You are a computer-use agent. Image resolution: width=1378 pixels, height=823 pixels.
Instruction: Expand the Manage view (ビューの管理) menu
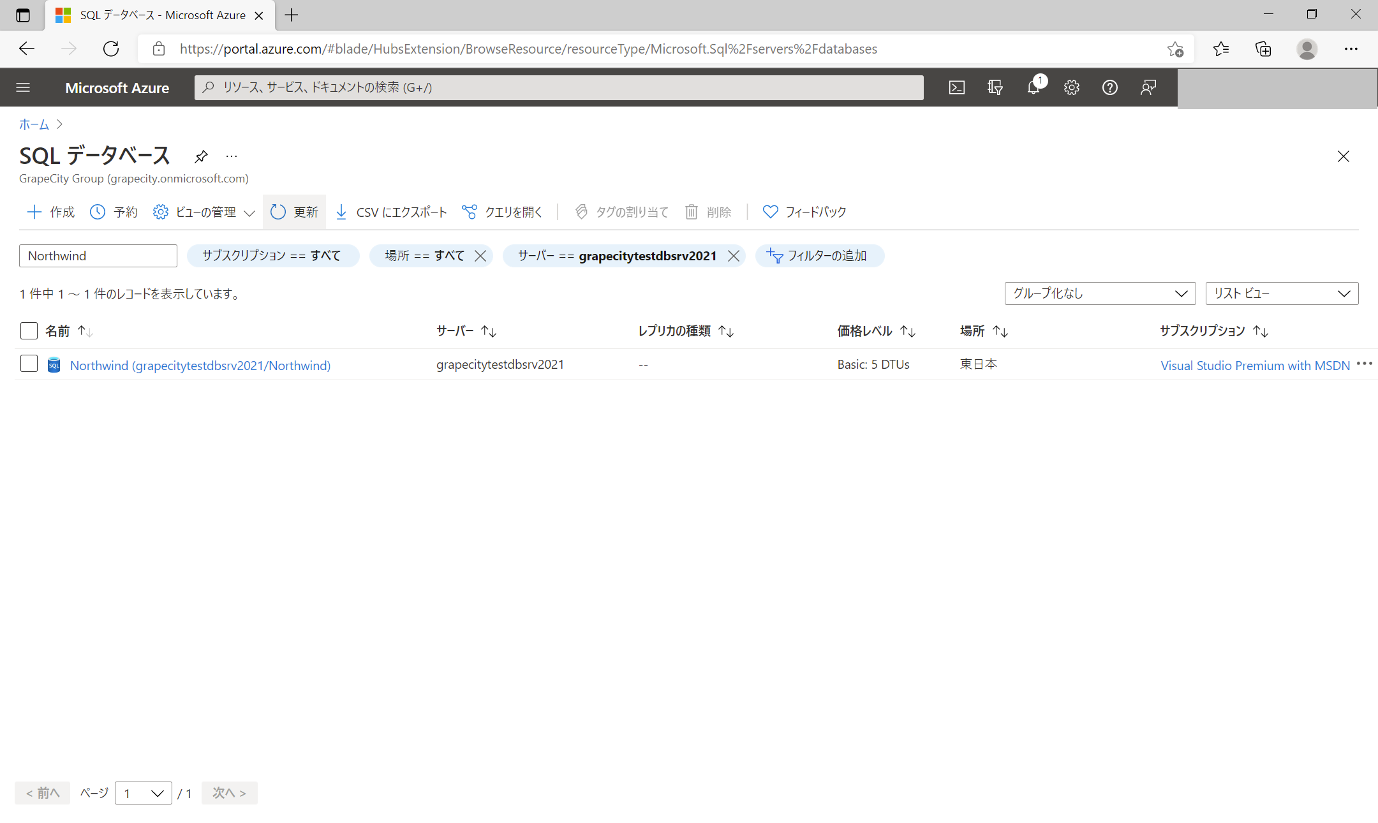click(204, 212)
